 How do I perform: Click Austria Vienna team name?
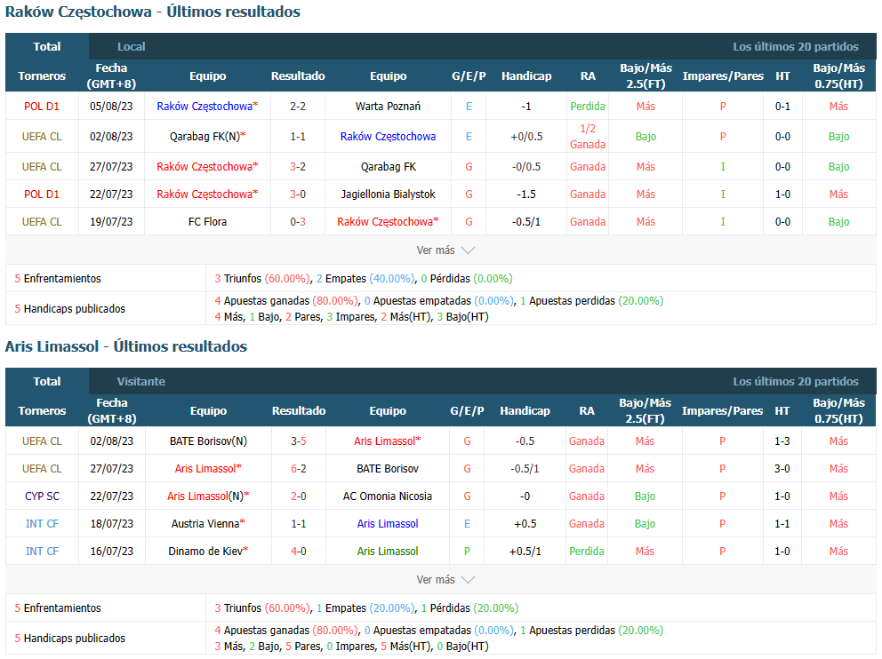click(x=208, y=524)
